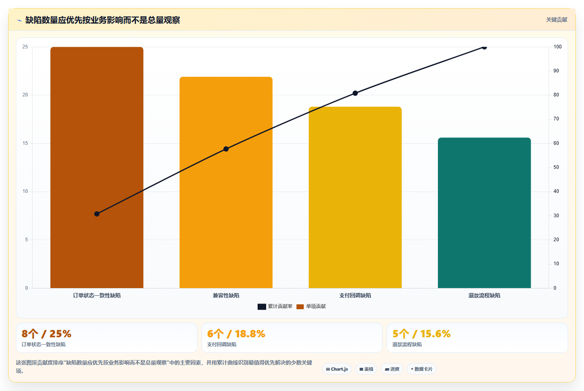The width and height of the screenshot is (584, 391).
Task: Click the left axis value 15
Action: tap(25, 143)
